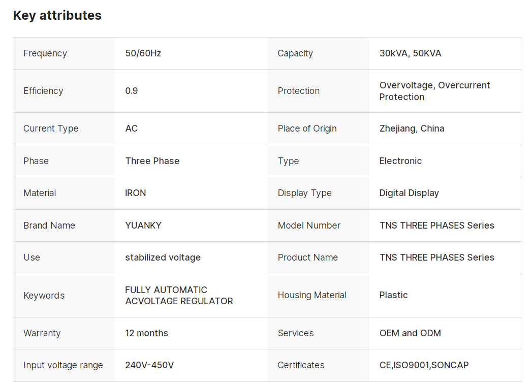This screenshot has width=532, height=386.
Task: Click the YUANKY brand name
Action: [143, 226]
